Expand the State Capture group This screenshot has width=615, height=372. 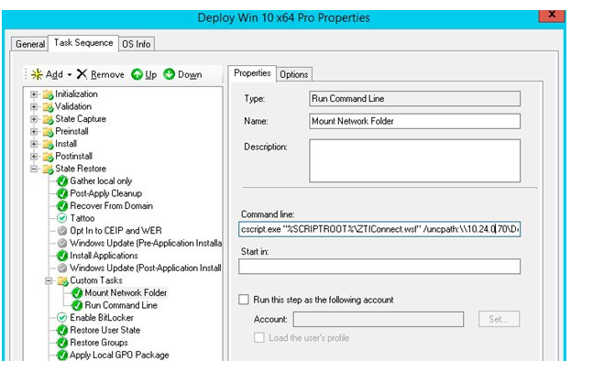[x=34, y=119]
